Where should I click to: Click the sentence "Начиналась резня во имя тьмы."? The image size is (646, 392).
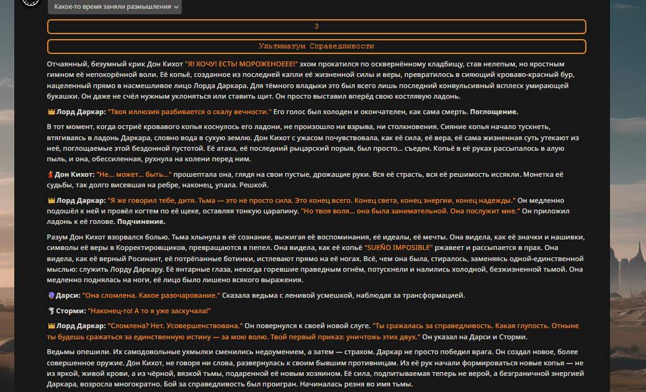[356, 385]
